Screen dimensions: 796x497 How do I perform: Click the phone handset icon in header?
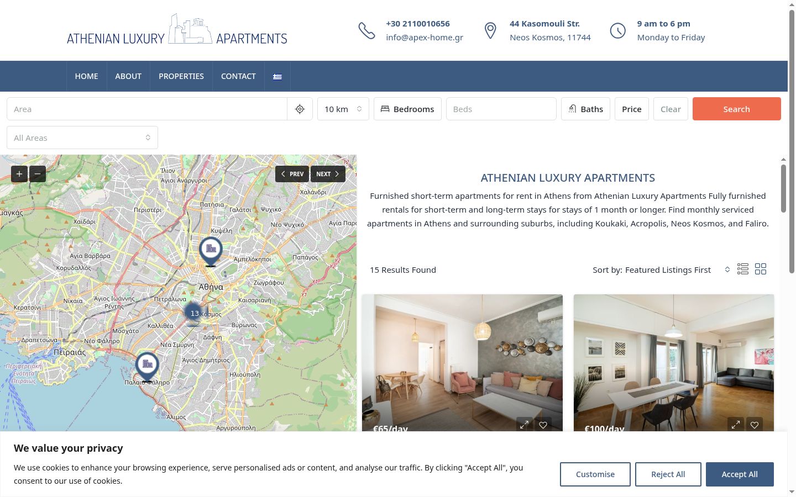click(x=366, y=30)
